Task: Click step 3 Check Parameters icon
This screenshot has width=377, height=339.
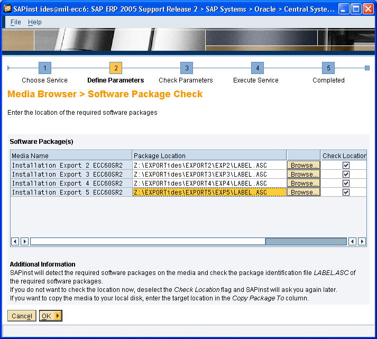Action: [186, 68]
